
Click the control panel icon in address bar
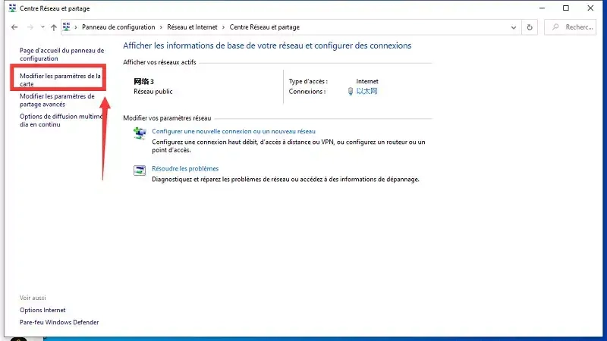(x=68, y=27)
